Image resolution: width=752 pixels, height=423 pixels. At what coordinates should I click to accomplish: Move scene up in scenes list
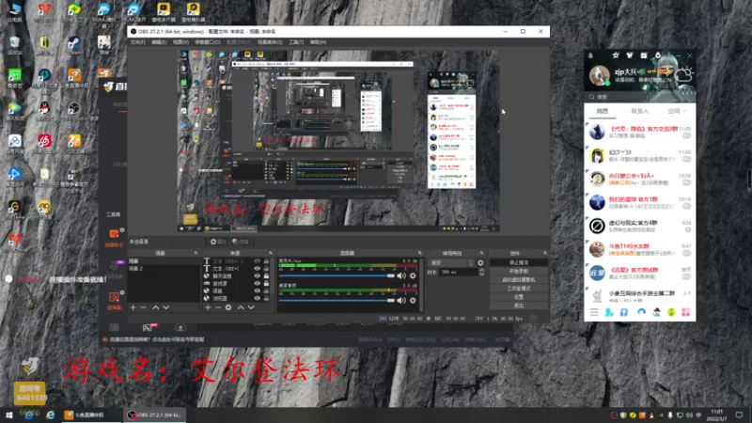155,307
